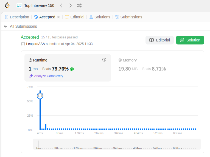This screenshot has height=157, width=210.
Task: Go to previous problem arrow
Action: point(61,5)
